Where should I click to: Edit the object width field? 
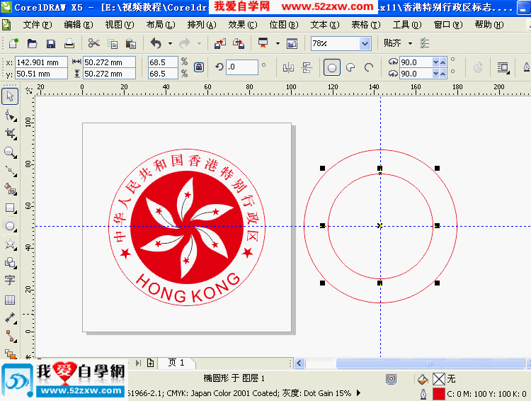click(109, 62)
